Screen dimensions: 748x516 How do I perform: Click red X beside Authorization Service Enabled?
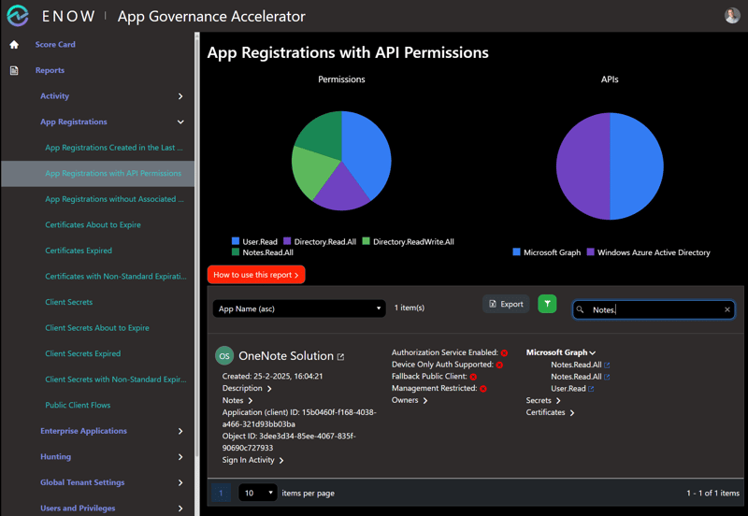tap(504, 353)
